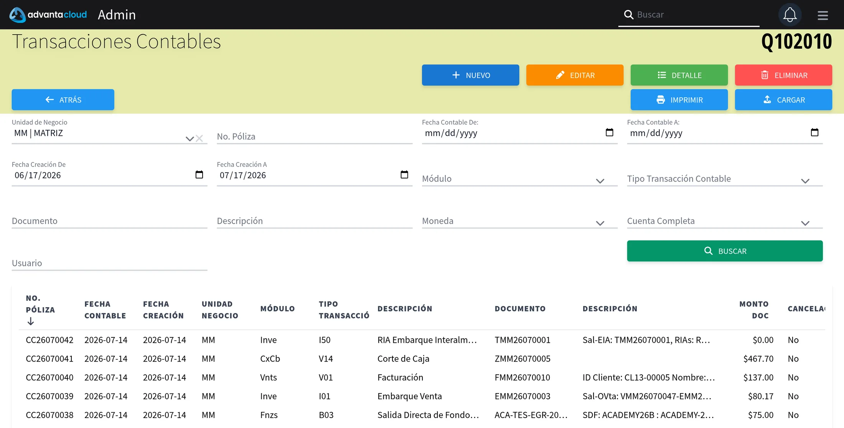
Task: Open DETALLE of the transaction
Action: point(679,75)
